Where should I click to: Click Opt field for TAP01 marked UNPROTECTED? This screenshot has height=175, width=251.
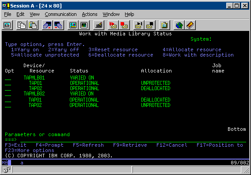tap(8, 83)
